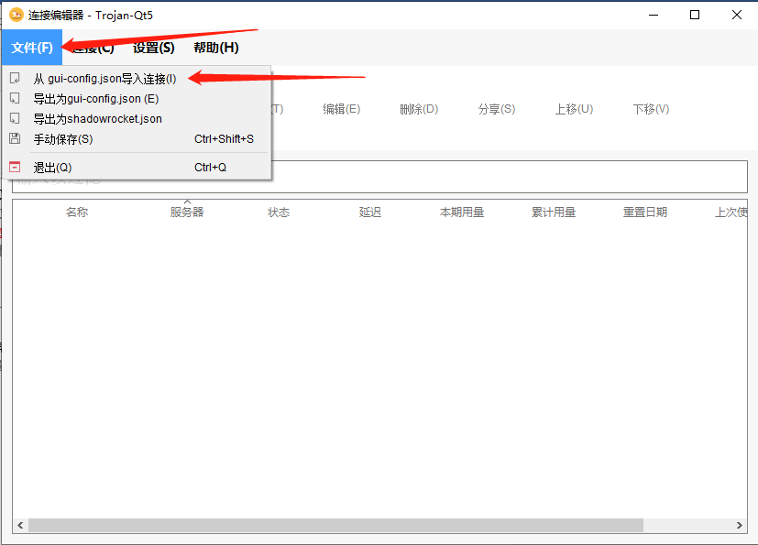Choose 从 gui-config.json导入连接(I) menu entry
The image size is (758, 545).
[137, 79]
